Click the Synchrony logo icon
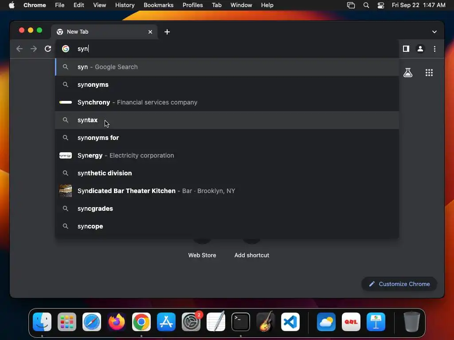This screenshot has height=340, width=454. coord(66,102)
